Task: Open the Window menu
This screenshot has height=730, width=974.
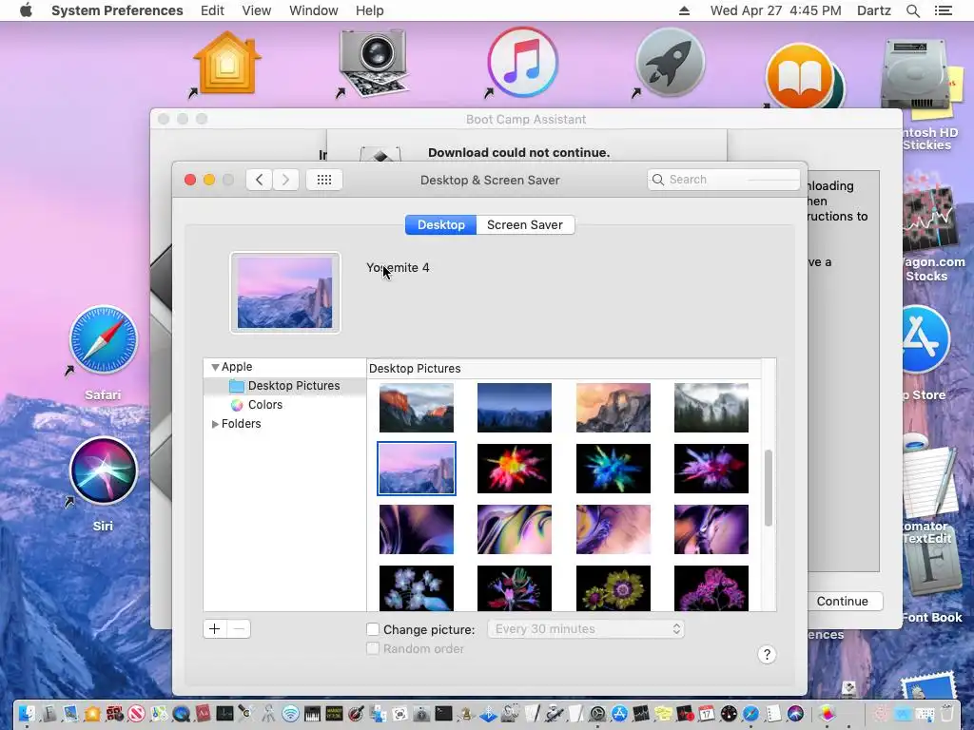Action: [314, 10]
